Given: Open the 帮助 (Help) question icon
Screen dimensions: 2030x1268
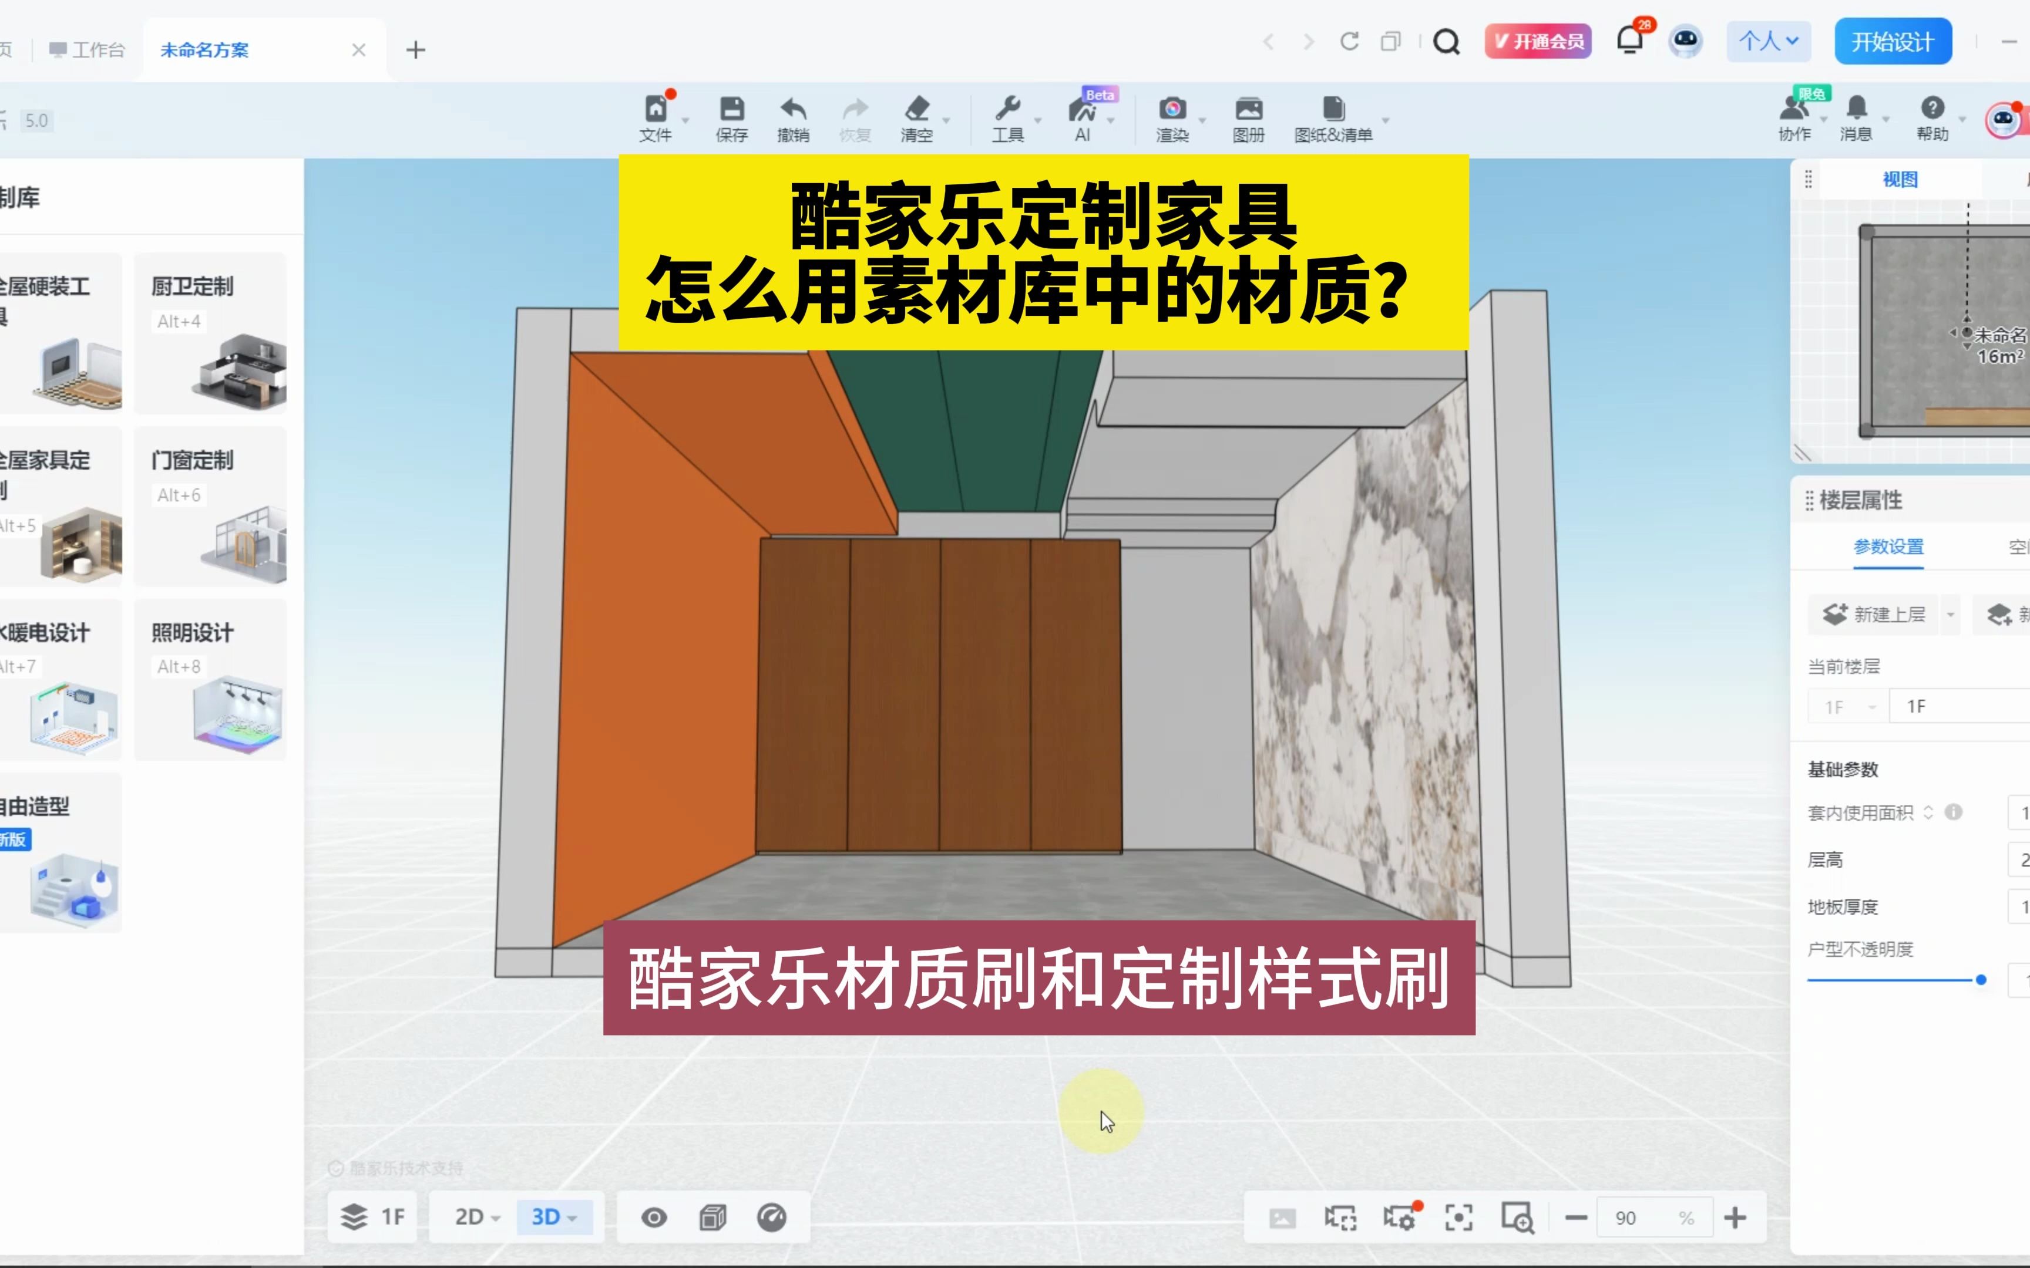Looking at the screenshot, I should (1932, 107).
